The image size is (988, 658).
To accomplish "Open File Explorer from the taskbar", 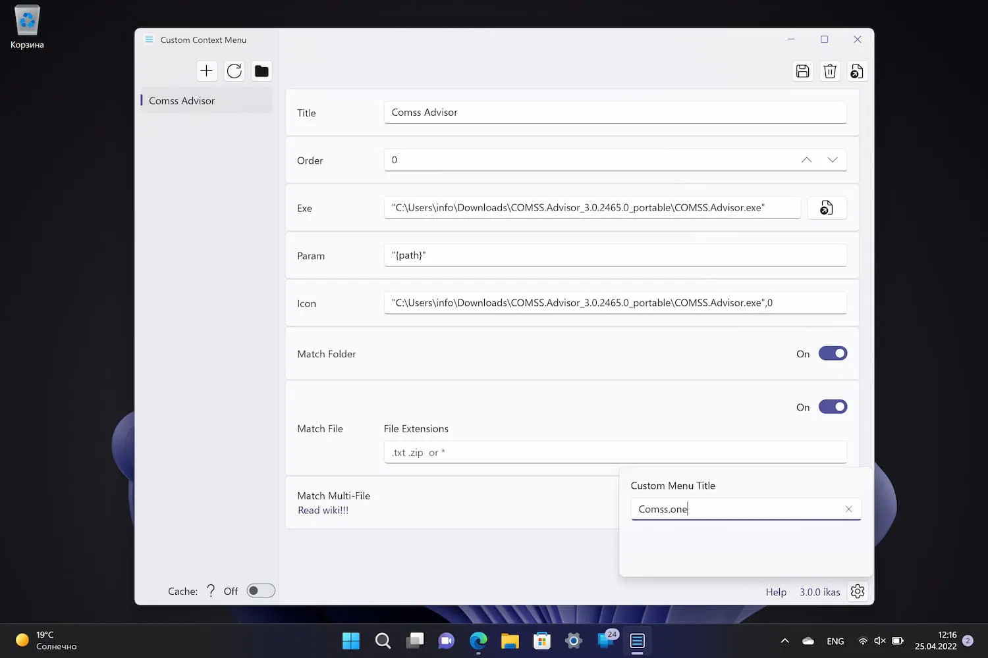I will click(510, 640).
